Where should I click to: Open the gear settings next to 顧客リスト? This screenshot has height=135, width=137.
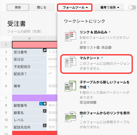click(x=98, y=48)
